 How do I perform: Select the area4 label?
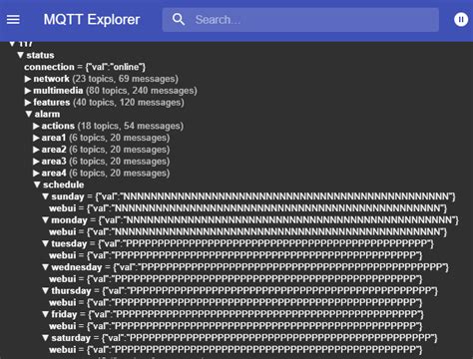tap(54, 174)
